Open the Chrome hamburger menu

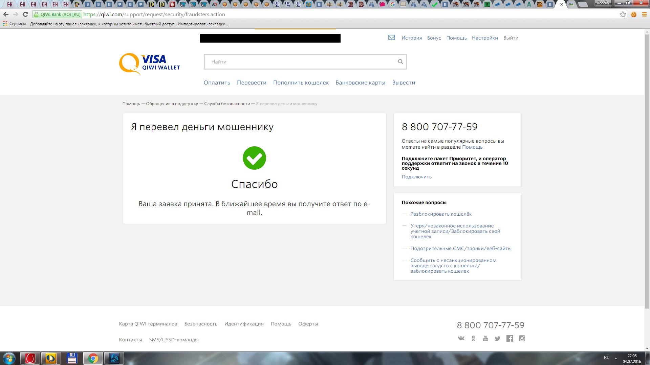(x=644, y=15)
